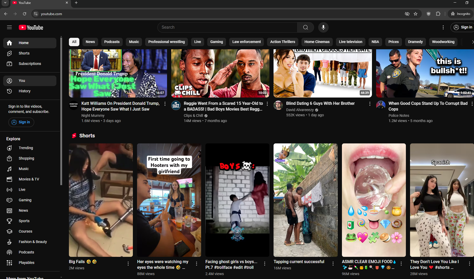Open Playables in the sidebar
This screenshot has width=474, height=279.
point(26,263)
